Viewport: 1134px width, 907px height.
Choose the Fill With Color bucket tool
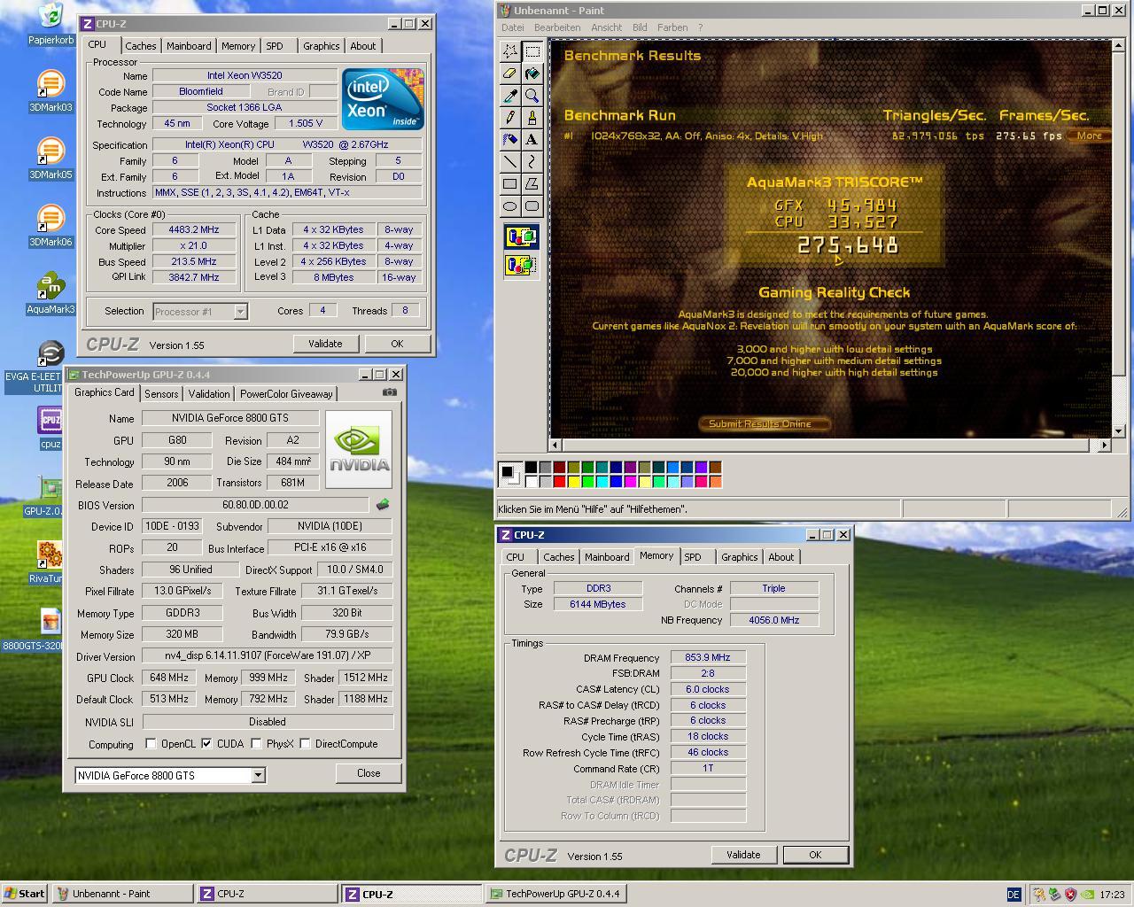pyautogui.click(x=532, y=74)
